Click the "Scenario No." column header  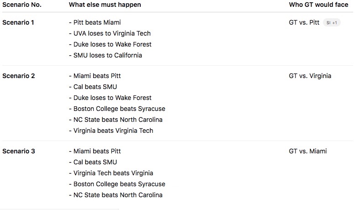(x=21, y=5)
